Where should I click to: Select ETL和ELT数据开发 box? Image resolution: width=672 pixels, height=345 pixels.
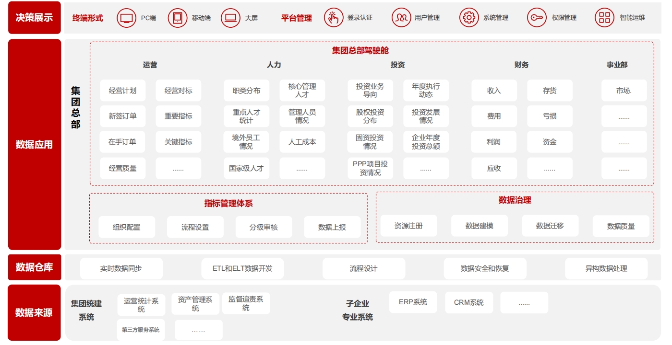click(242, 268)
